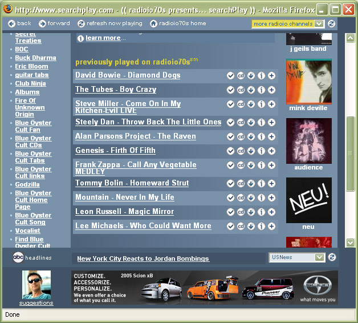The width and height of the screenshot is (358, 323).
Task: Click the cd icon for David Bowie - Diamond Dogs
Action: (241, 76)
